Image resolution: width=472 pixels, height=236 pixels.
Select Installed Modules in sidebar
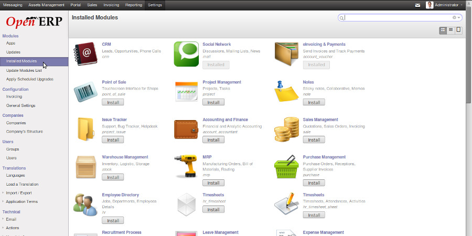34,61
